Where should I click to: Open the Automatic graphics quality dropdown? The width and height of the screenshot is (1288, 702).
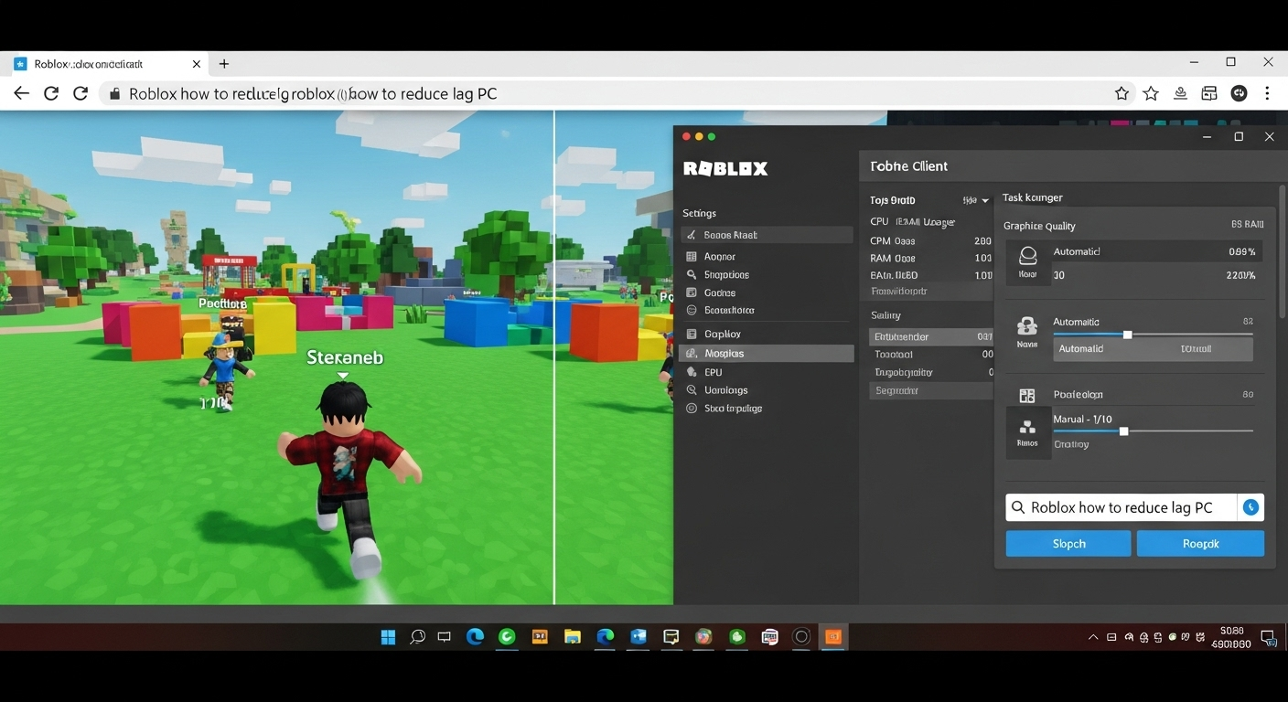1156,250
